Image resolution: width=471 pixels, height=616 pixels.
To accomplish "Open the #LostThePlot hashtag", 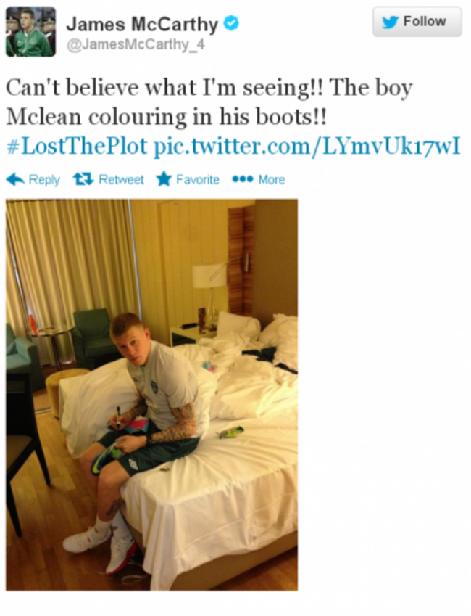I will pos(77,146).
